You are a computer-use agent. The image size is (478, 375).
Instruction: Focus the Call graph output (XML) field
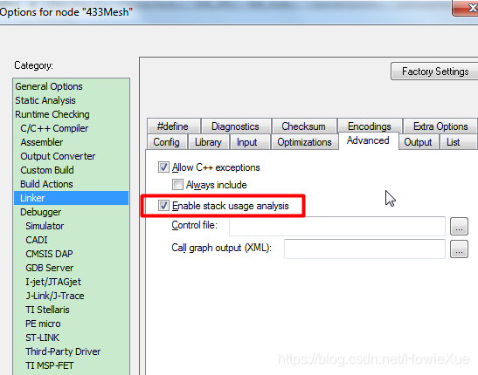[364, 249]
